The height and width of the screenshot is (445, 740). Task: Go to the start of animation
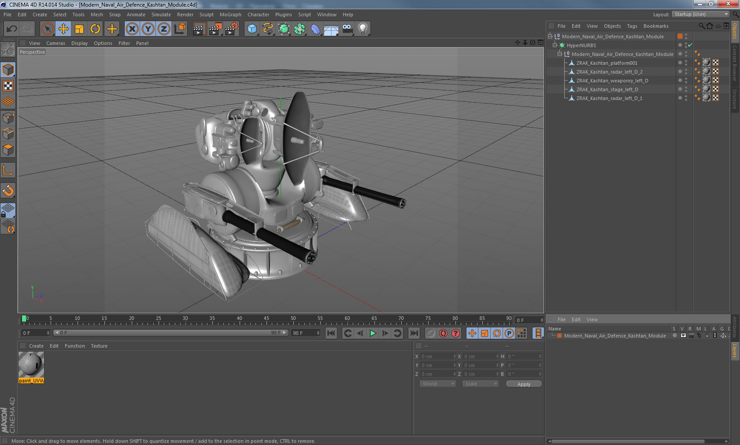pos(331,333)
